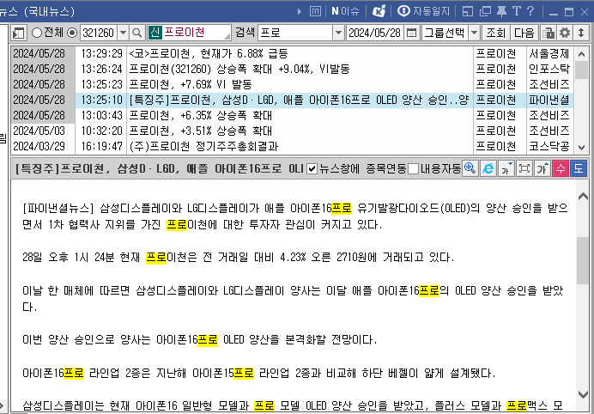
Task: Click the 다음 next button
Action: click(524, 33)
